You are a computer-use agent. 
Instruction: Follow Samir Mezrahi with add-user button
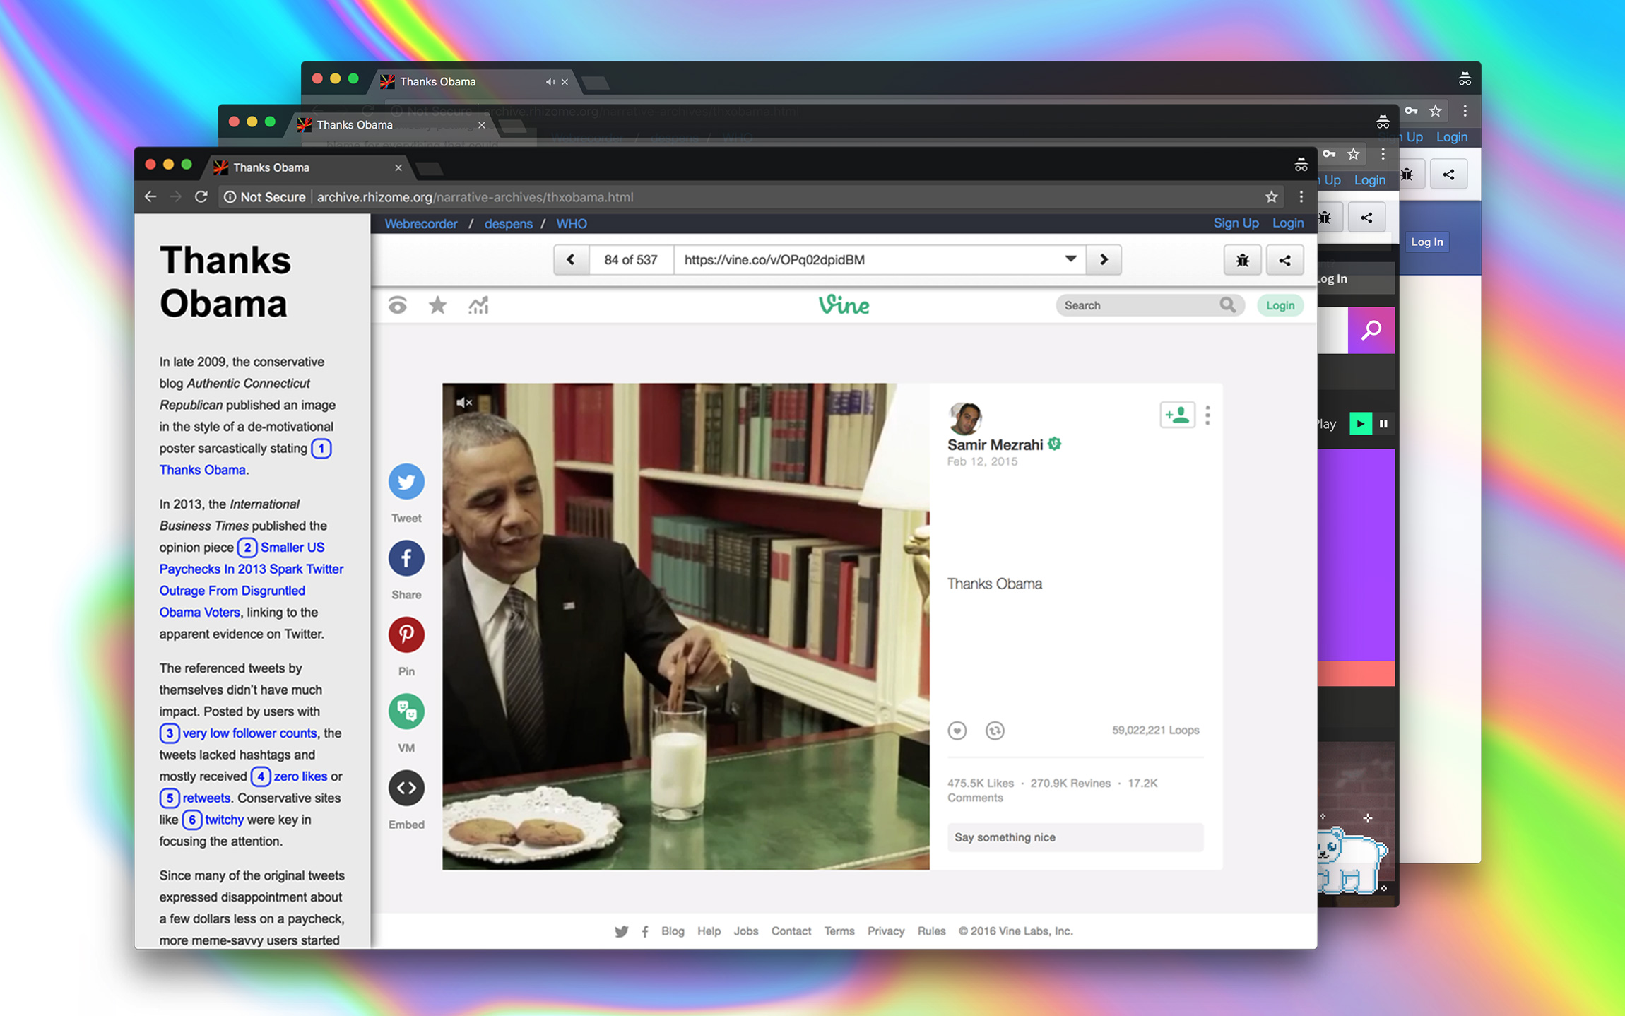tap(1177, 415)
